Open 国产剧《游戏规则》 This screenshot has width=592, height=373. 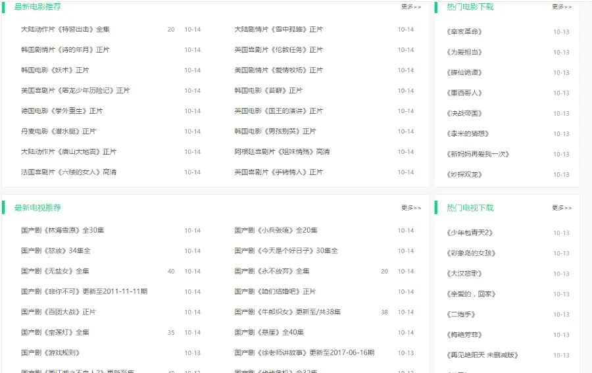pos(51,353)
